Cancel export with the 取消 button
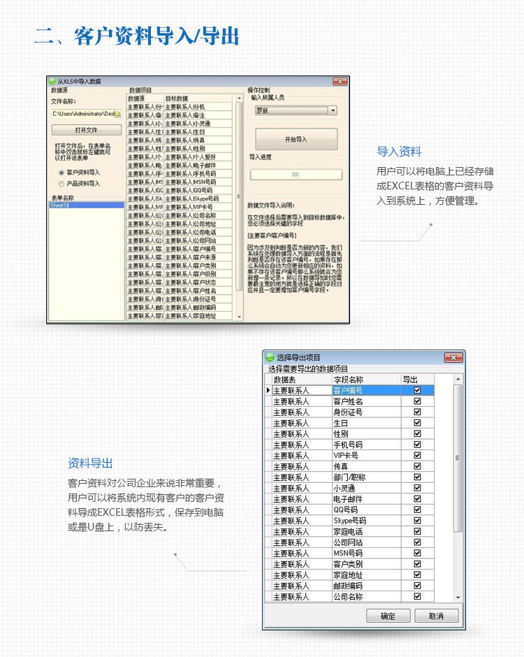Viewport: 524px width, 657px height. tap(437, 616)
